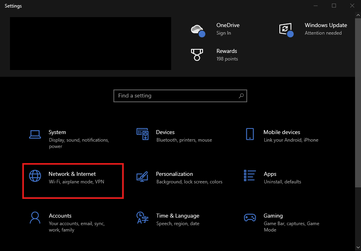
Task: Click the search magnifier icon
Action: 241,96
